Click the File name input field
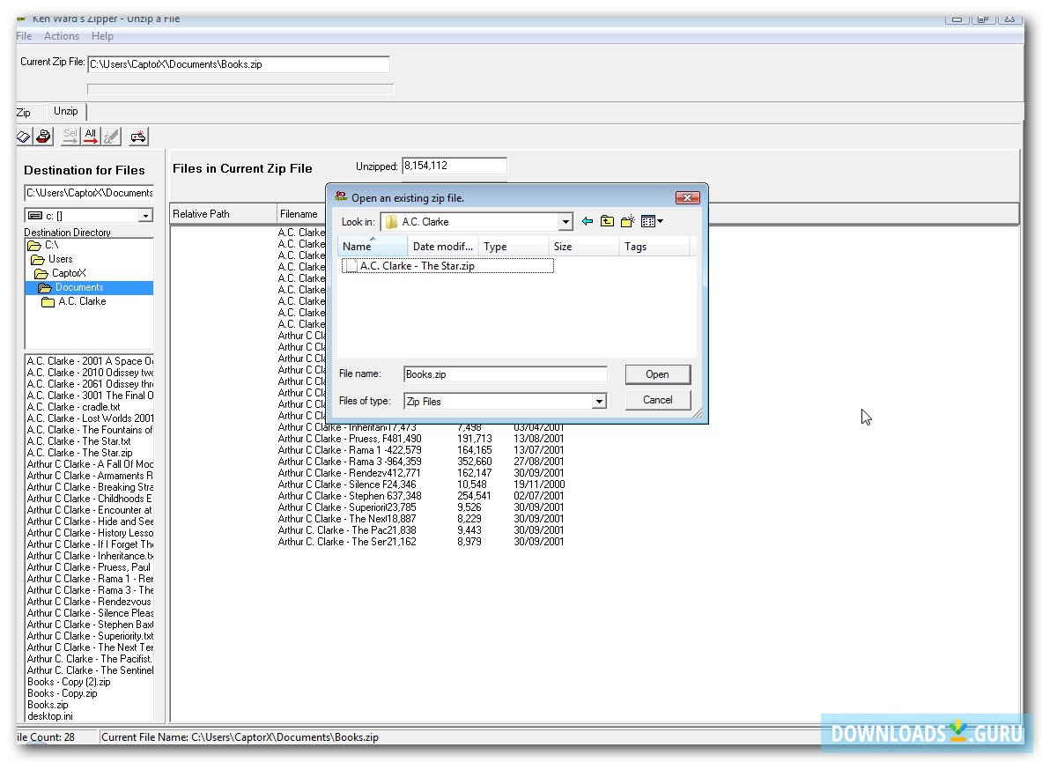 [x=505, y=374]
